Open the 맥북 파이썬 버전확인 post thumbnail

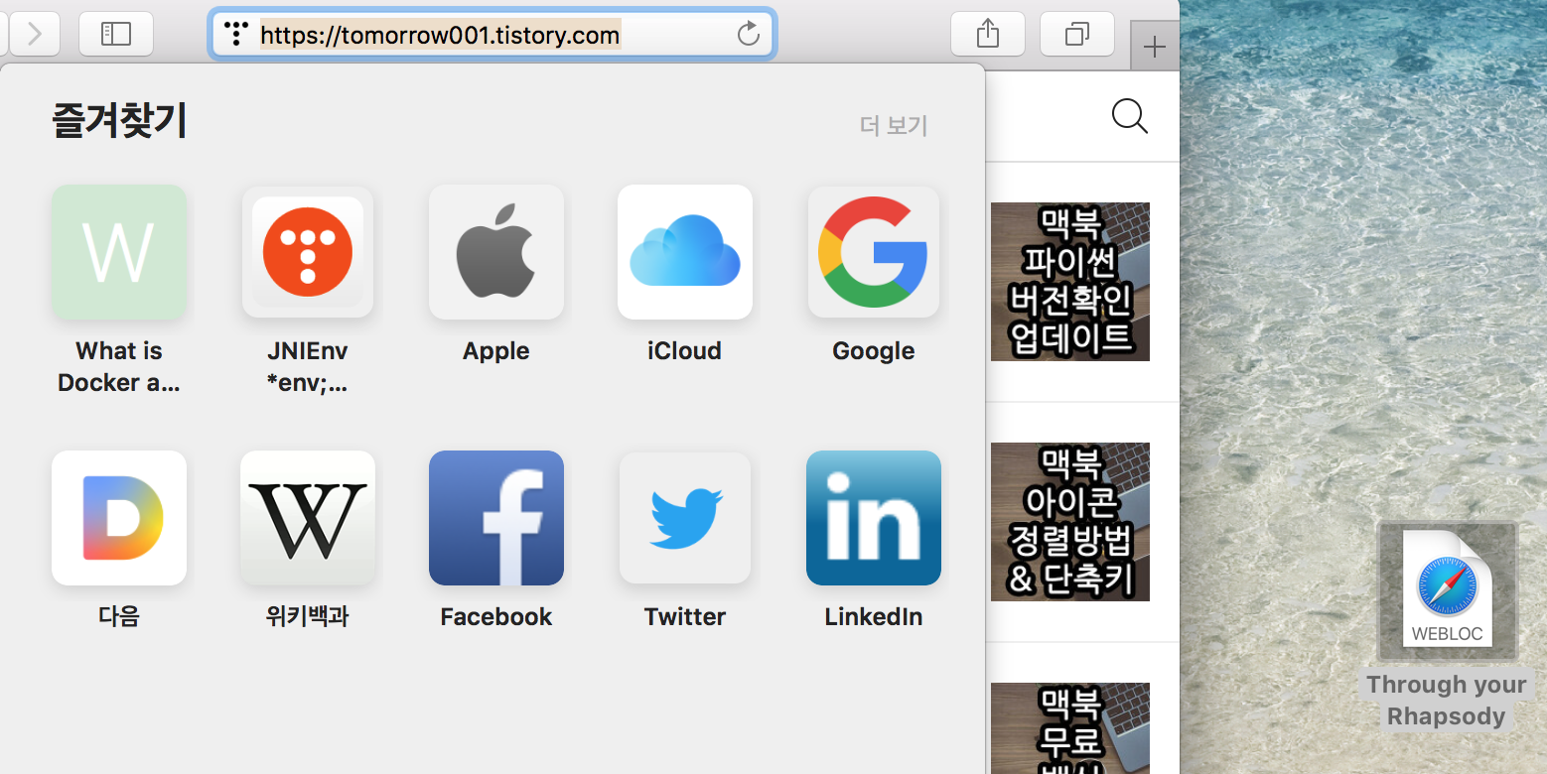click(1069, 281)
